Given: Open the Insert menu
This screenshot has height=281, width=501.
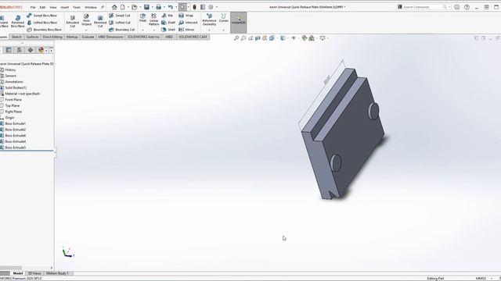Looking at the screenshot, I should pos(64,7).
